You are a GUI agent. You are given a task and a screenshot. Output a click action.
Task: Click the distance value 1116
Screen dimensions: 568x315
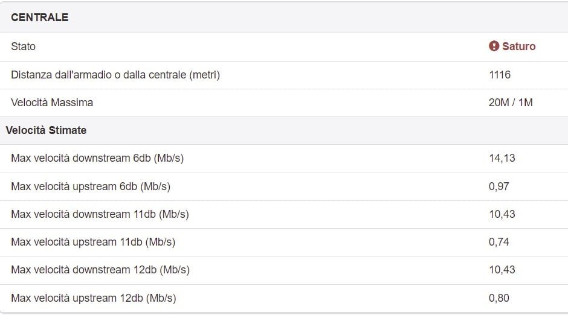[500, 75]
